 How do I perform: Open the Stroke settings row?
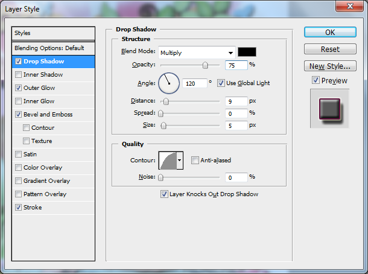(x=53, y=208)
